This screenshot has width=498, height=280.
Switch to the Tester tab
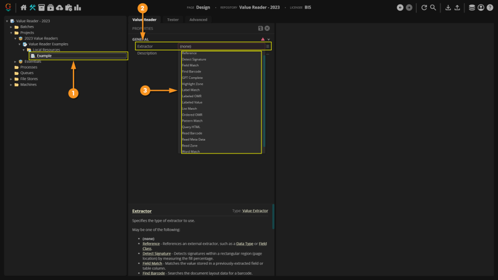[x=173, y=19]
